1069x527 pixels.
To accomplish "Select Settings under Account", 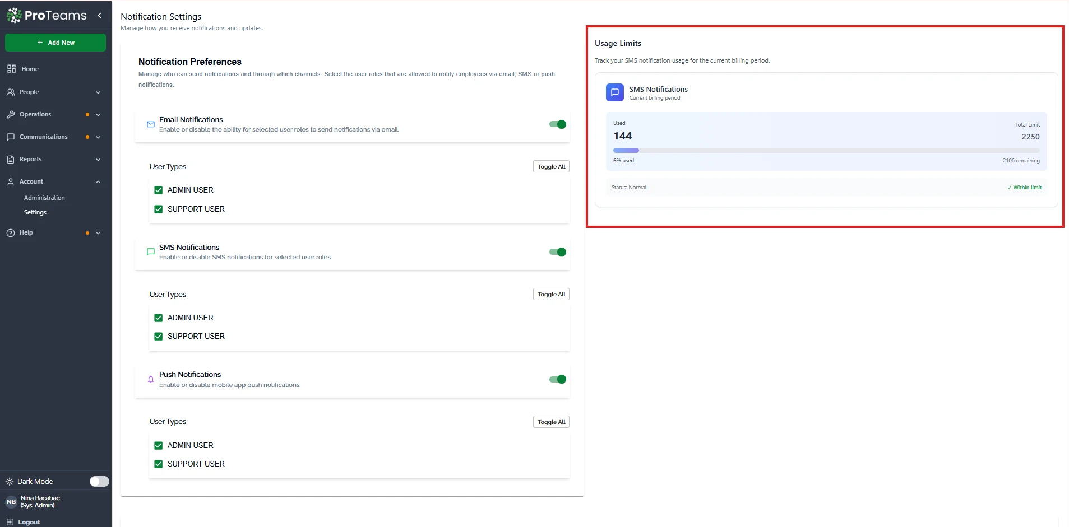I will 35,212.
